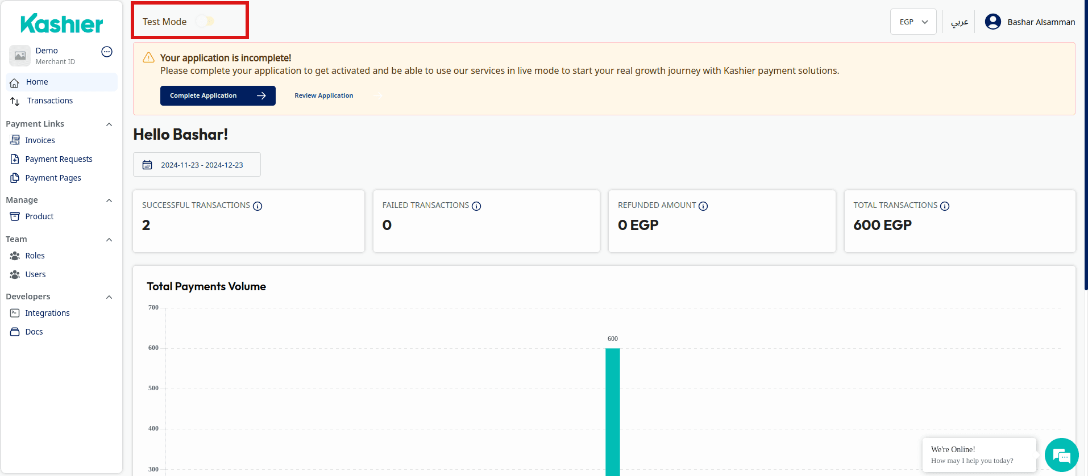Click the teal 600 bar in the chart
The height and width of the screenshot is (476, 1088).
[x=613, y=412]
